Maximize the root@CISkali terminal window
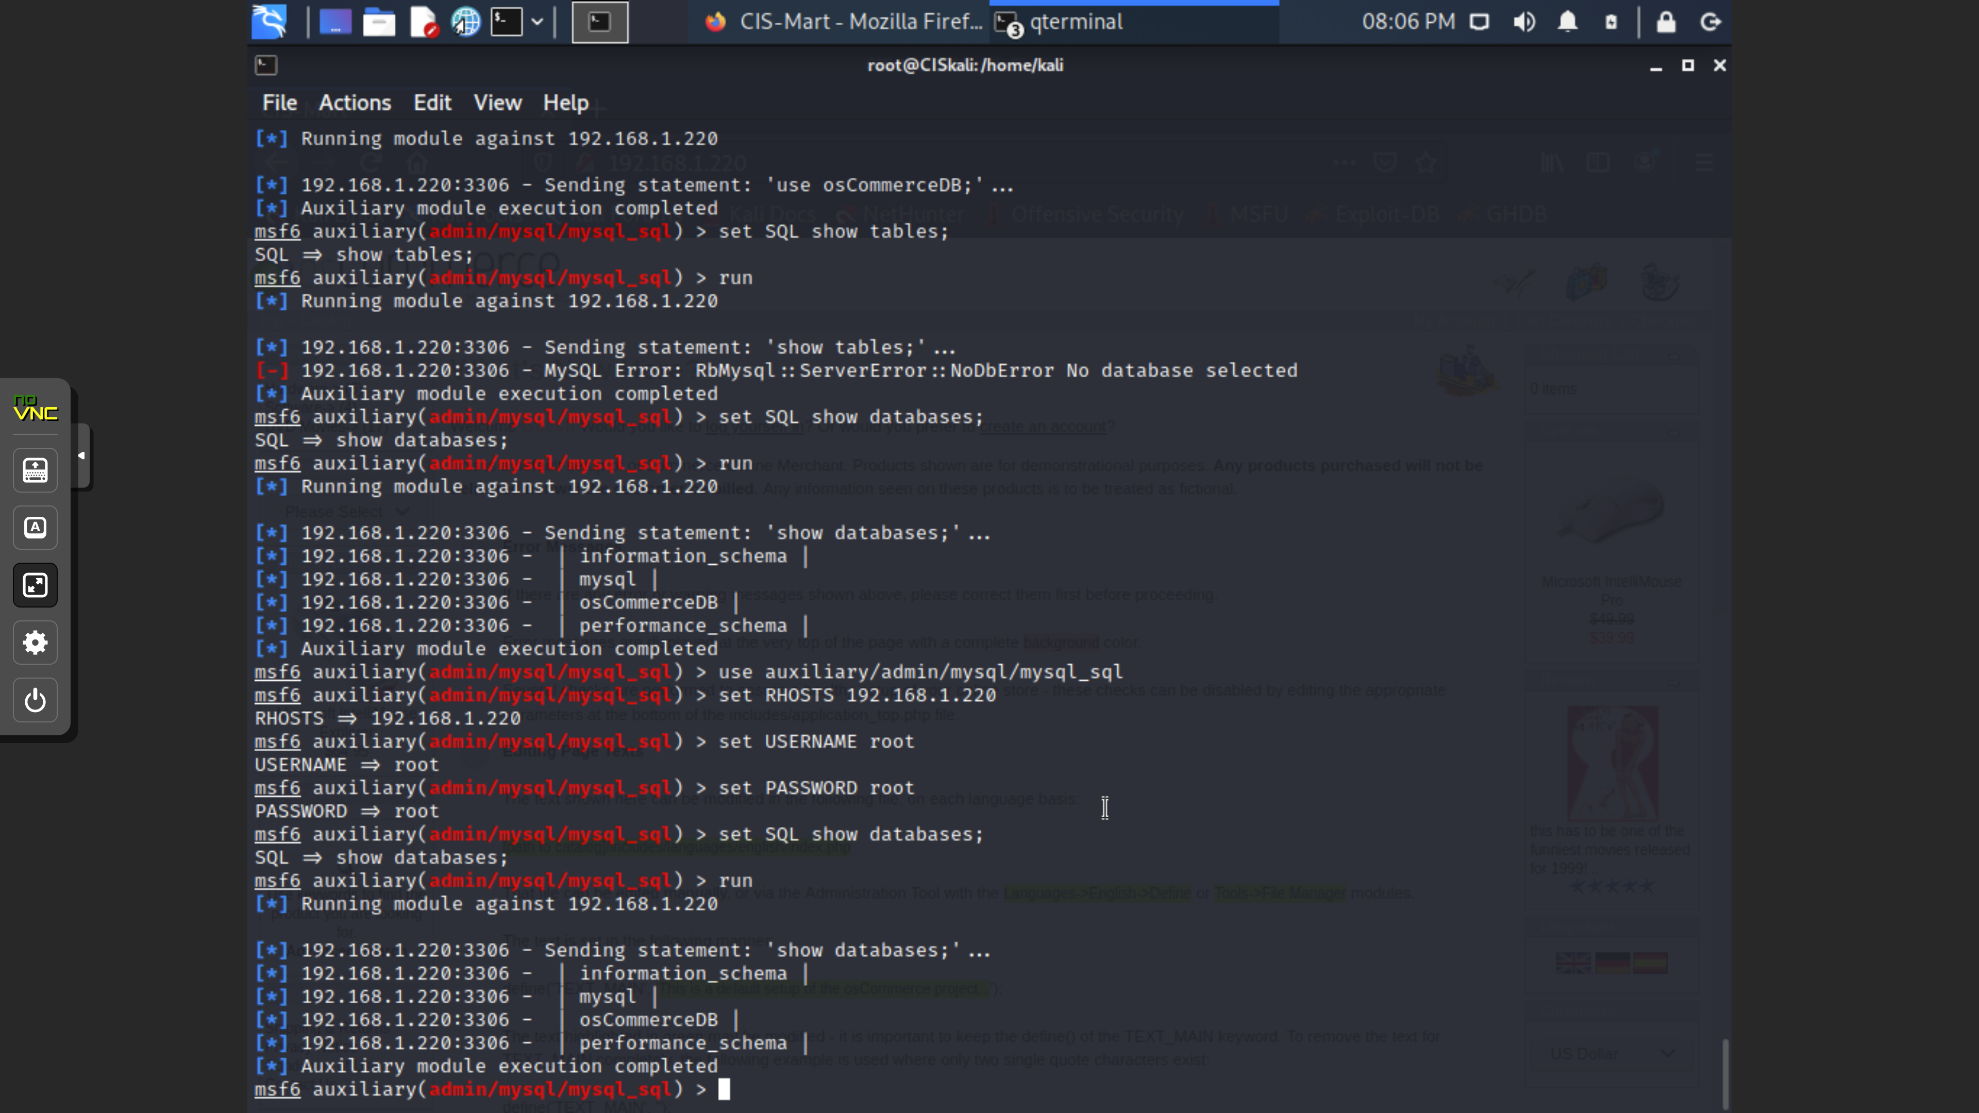 tap(1688, 66)
